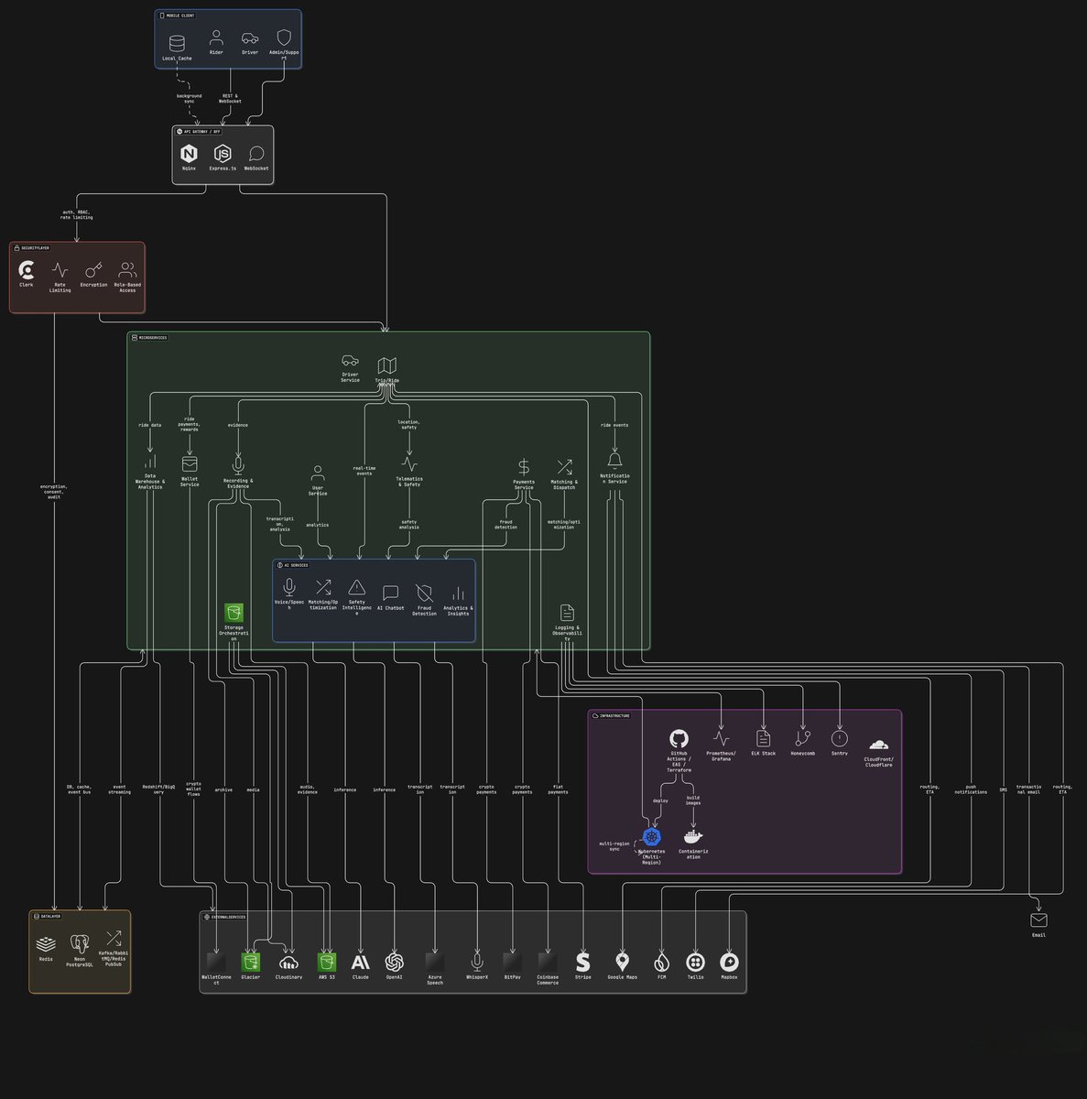Select the Sentry alert circle icon
Screen dimensions: 1087x1099
pos(839,738)
